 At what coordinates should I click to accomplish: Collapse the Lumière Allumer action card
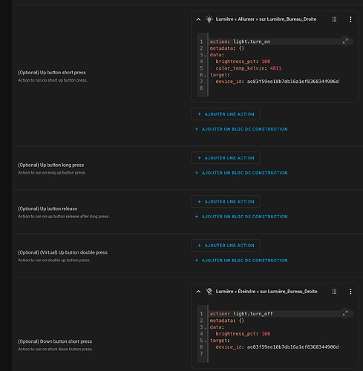(x=198, y=19)
